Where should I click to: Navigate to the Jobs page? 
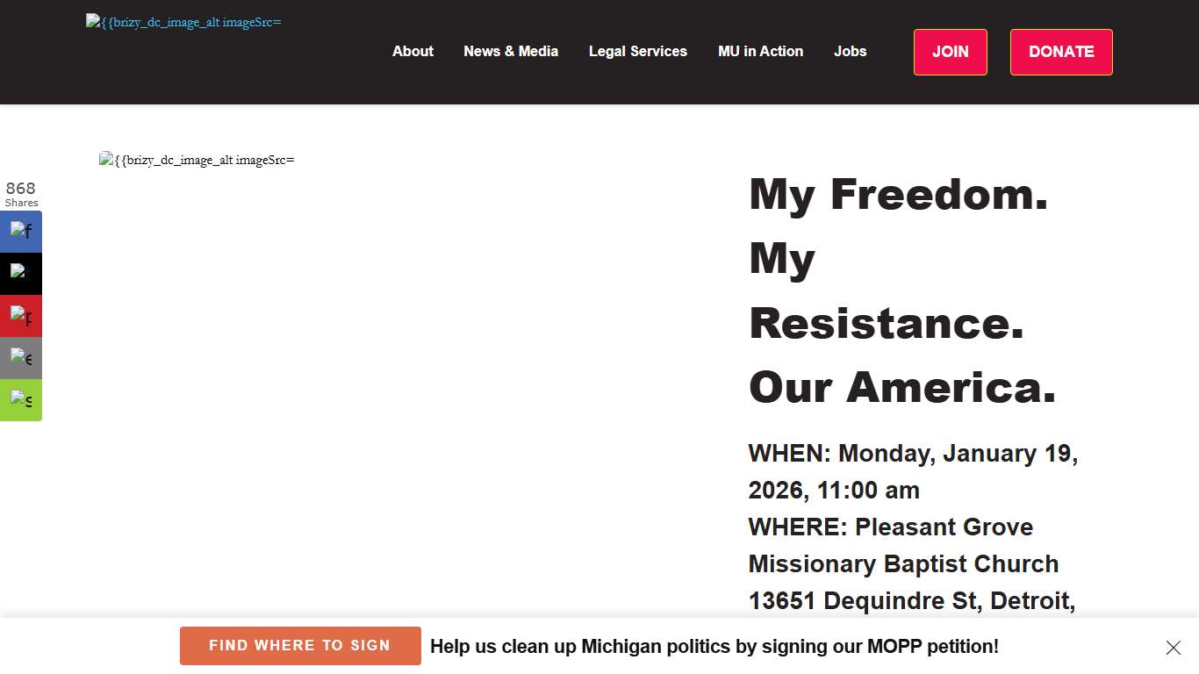pyautogui.click(x=850, y=52)
